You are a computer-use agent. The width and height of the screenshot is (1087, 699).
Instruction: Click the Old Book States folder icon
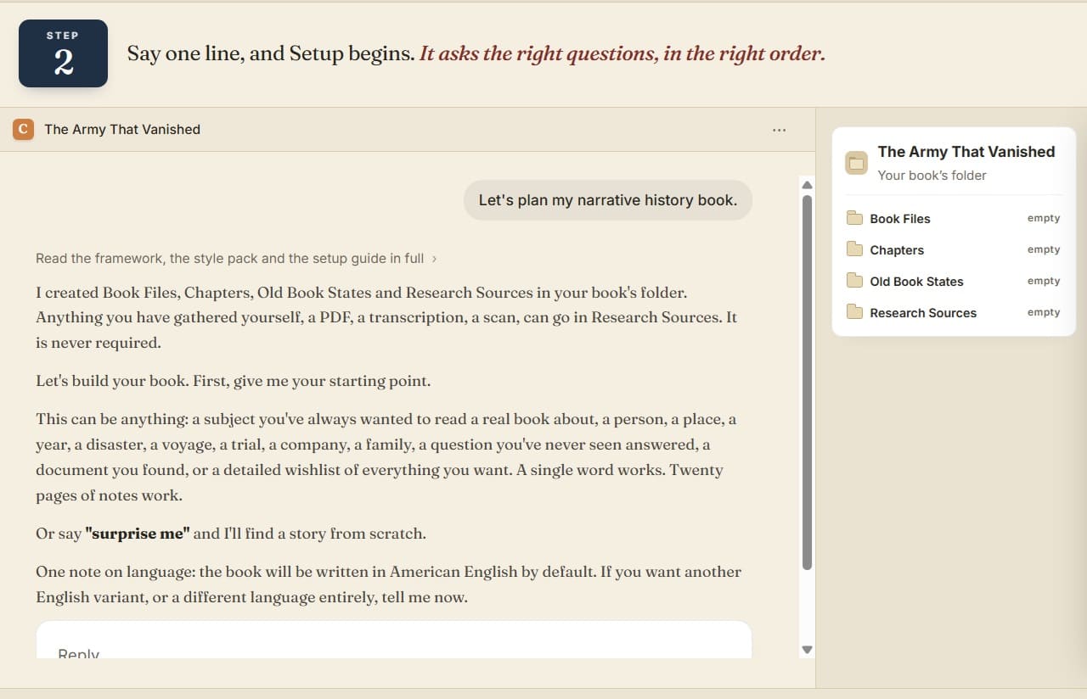click(x=854, y=282)
